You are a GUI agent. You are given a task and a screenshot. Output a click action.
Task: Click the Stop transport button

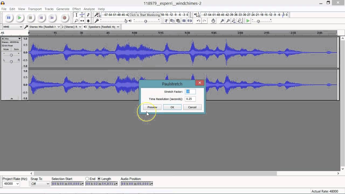(x=30, y=18)
